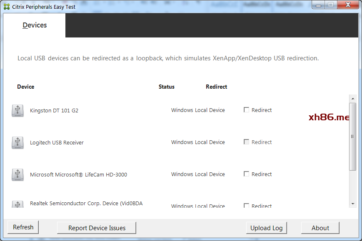Select the Kingston DT 101 G2 device name
Image resolution: width=362 pixels, height=241 pixels.
tap(54, 110)
